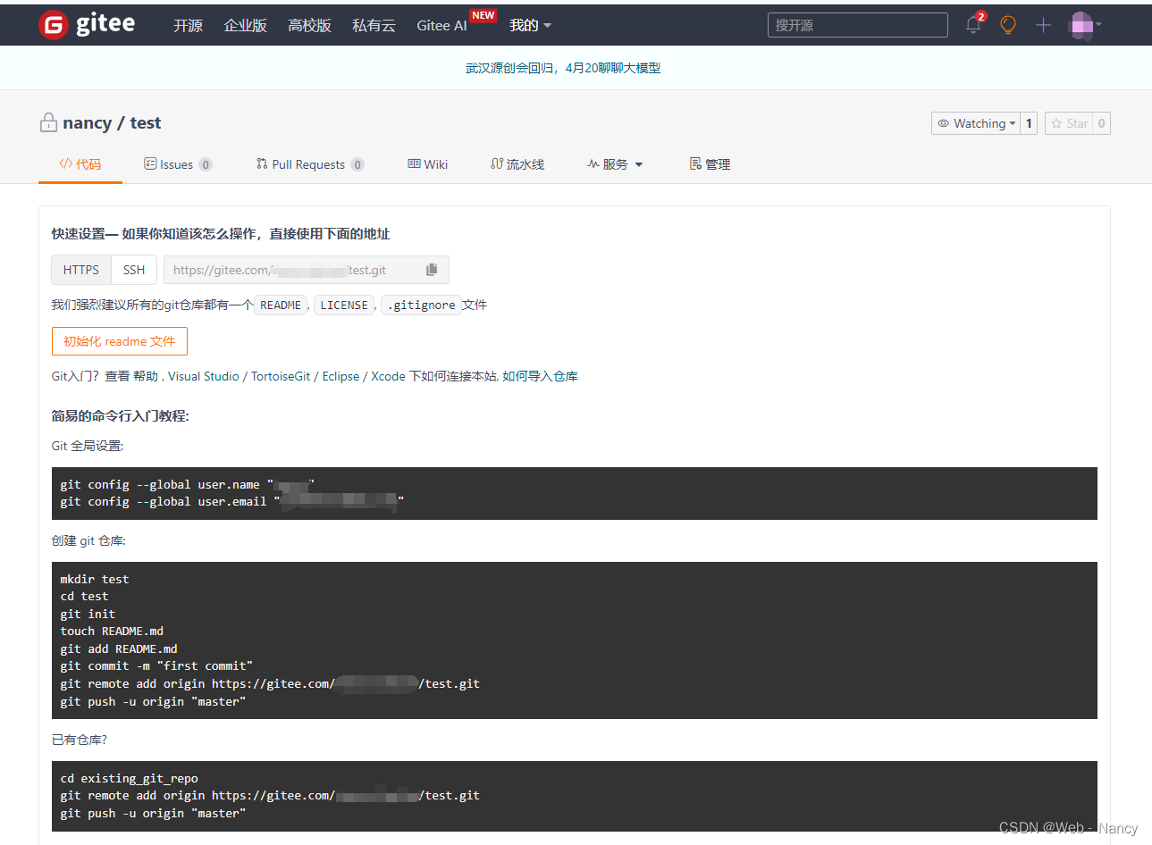Click the nancy owner link
Screen dimensions: 1152x845
(87, 123)
